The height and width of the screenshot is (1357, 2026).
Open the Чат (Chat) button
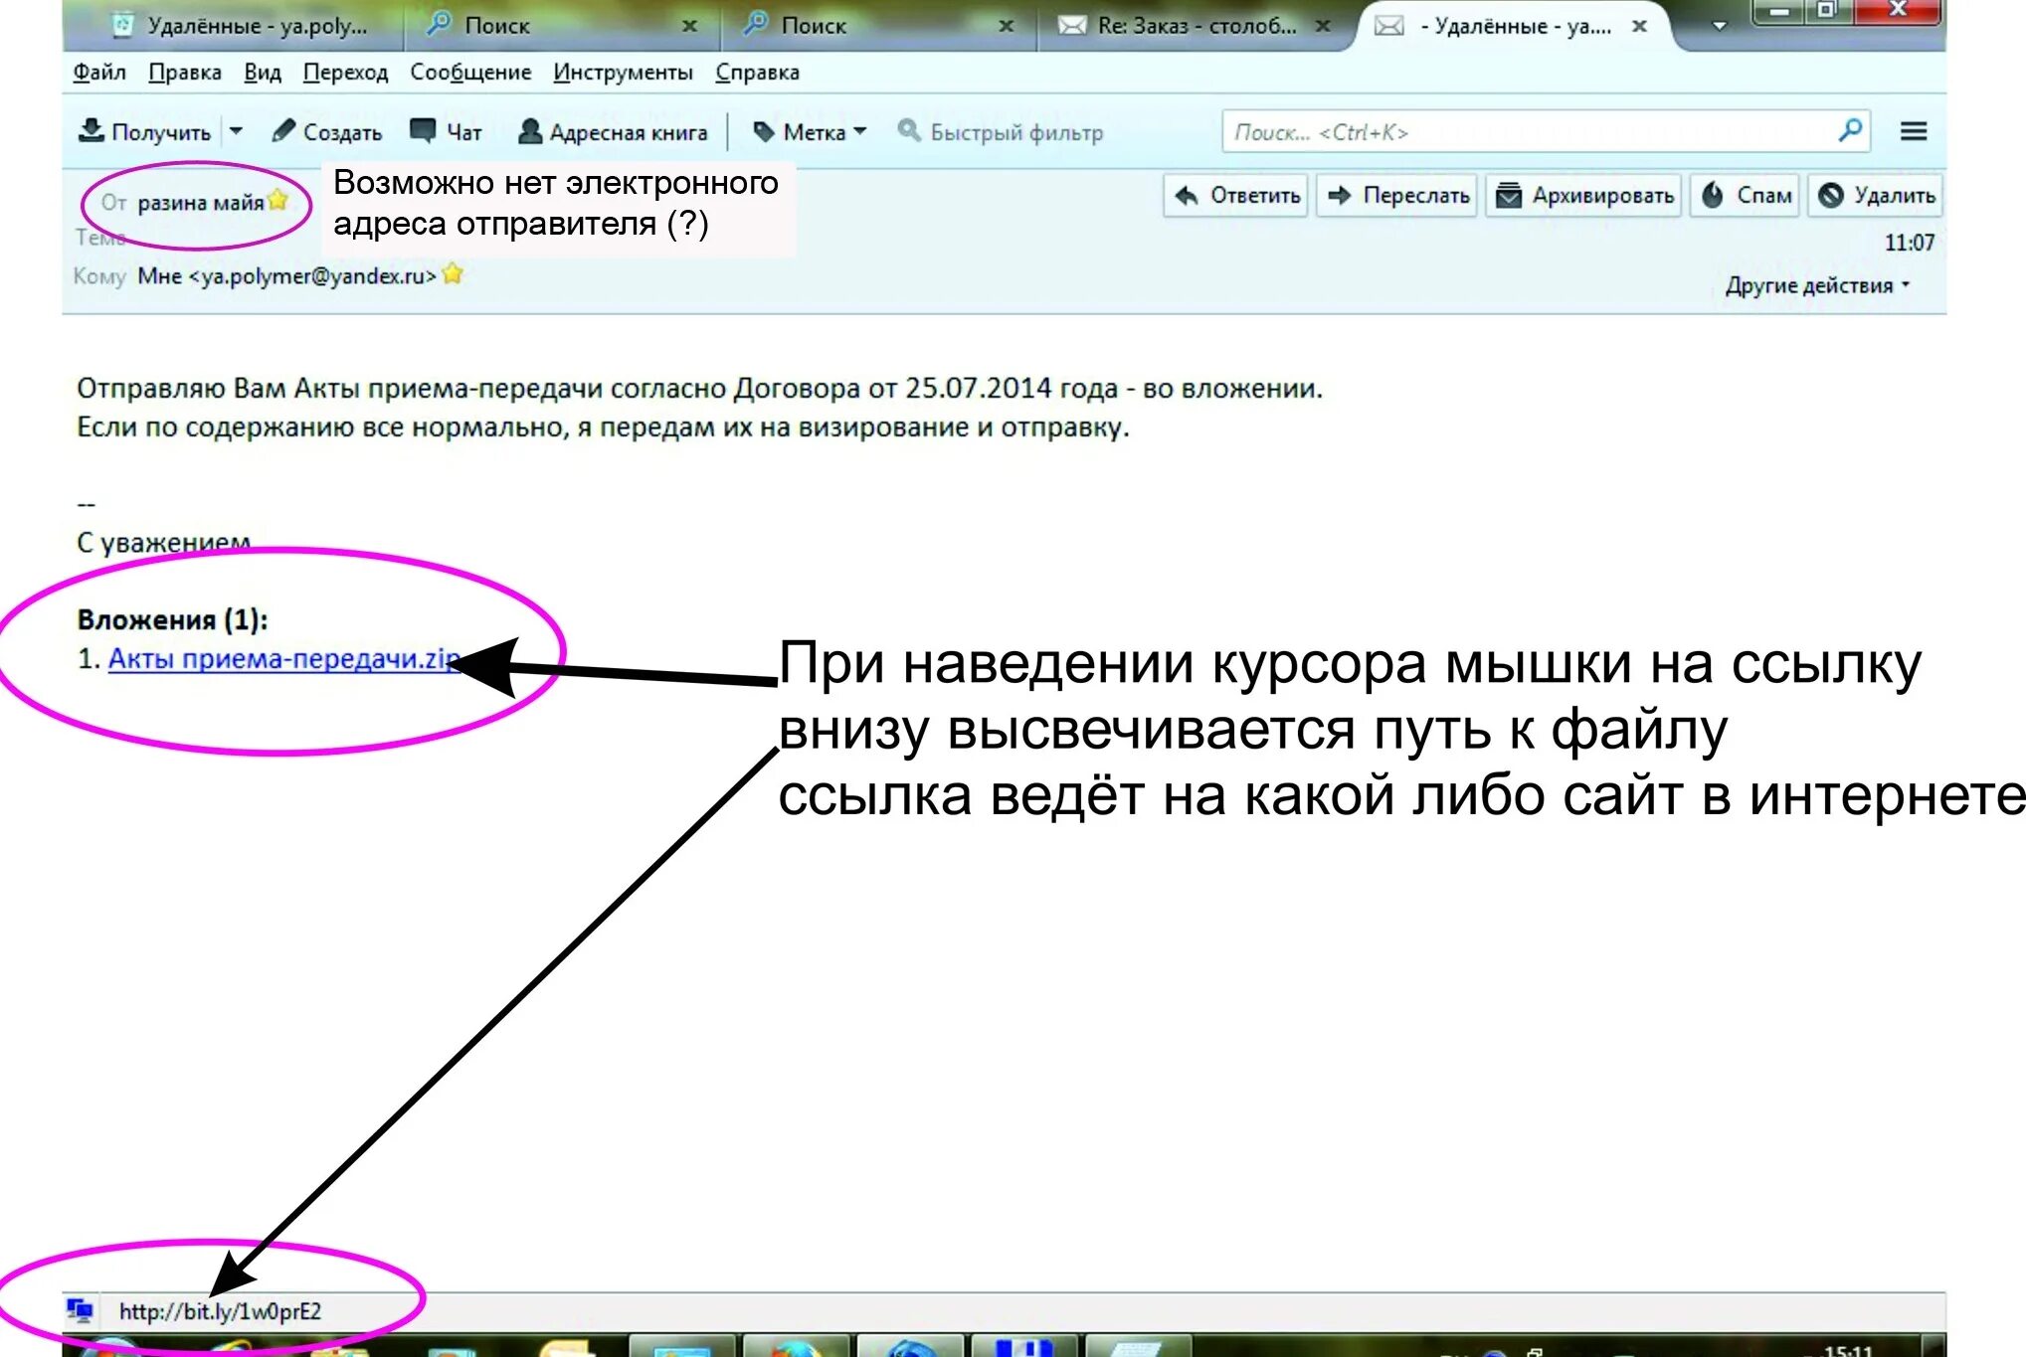446,132
